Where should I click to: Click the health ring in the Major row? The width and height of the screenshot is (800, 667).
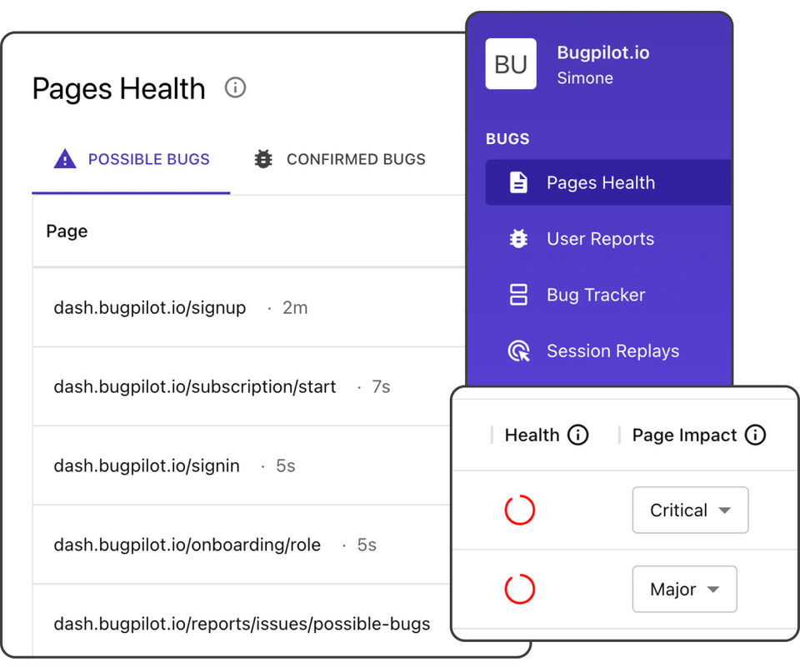pos(520,590)
